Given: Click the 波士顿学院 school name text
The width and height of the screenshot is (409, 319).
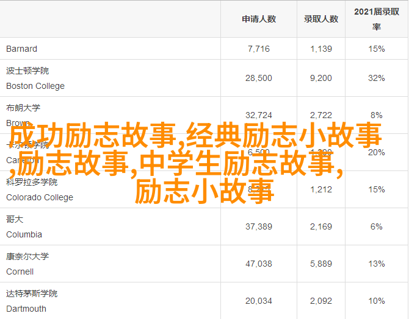Looking at the screenshot, I should tap(27, 71).
